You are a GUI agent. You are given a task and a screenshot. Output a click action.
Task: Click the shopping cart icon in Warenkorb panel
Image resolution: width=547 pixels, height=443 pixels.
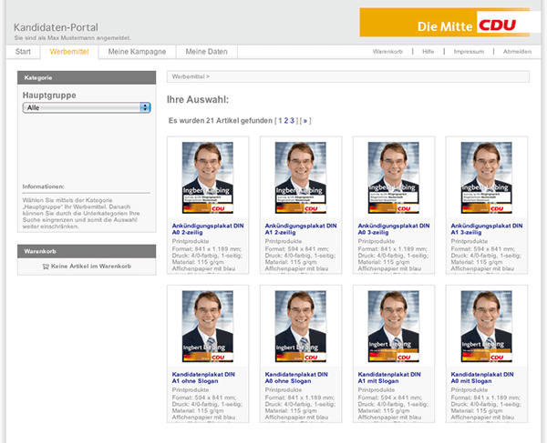[x=46, y=266]
